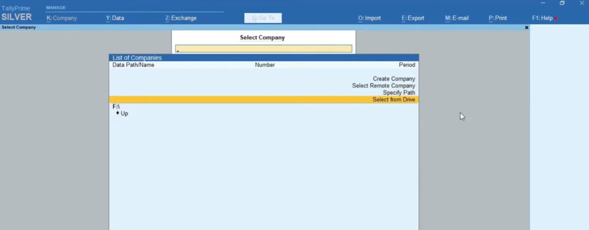Choose Create Company option
Viewport: 589px width, 230px height.
[x=394, y=79]
